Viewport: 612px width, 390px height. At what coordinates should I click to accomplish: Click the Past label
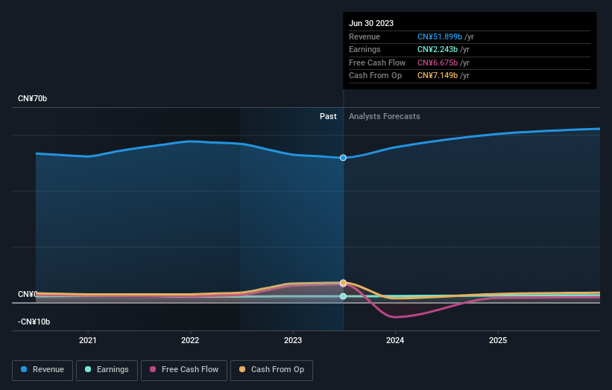click(x=328, y=116)
